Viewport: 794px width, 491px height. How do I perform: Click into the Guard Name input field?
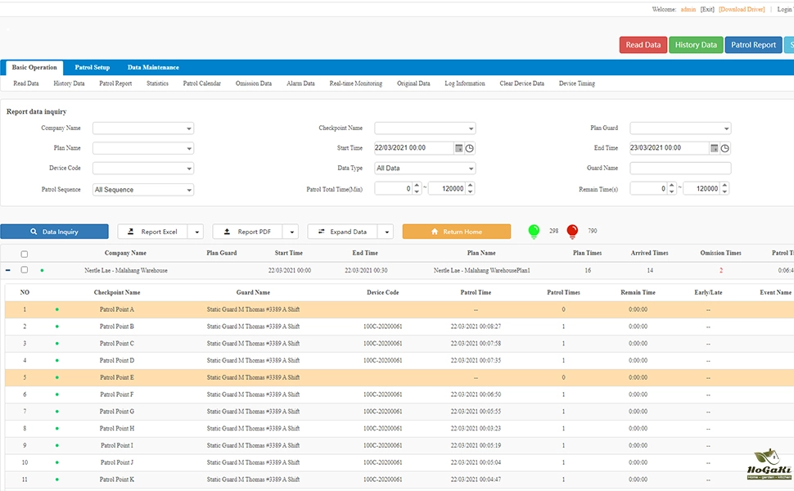pos(680,169)
